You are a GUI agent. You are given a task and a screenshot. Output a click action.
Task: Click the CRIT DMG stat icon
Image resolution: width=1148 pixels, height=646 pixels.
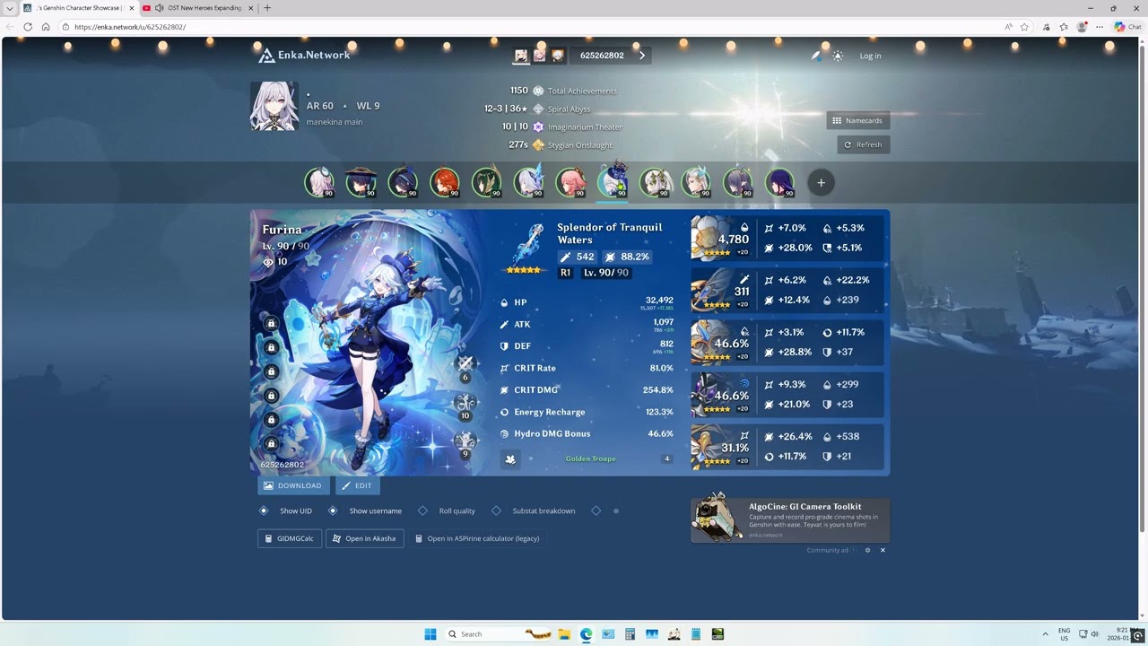click(x=504, y=390)
